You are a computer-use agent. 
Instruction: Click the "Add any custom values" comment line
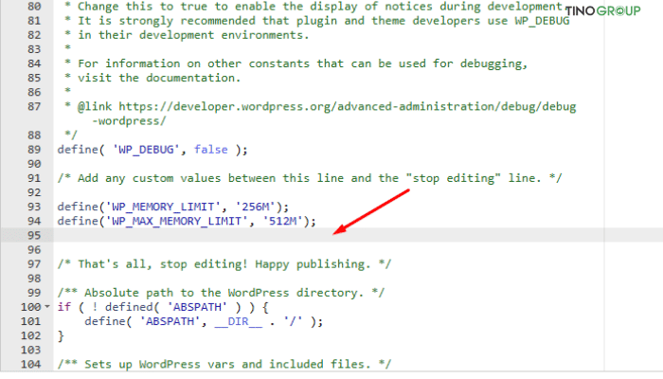tap(310, 178)
